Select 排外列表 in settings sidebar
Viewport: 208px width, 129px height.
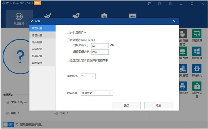tap(43, 42)
